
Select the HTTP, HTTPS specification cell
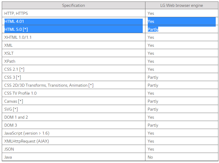point(16,13)
